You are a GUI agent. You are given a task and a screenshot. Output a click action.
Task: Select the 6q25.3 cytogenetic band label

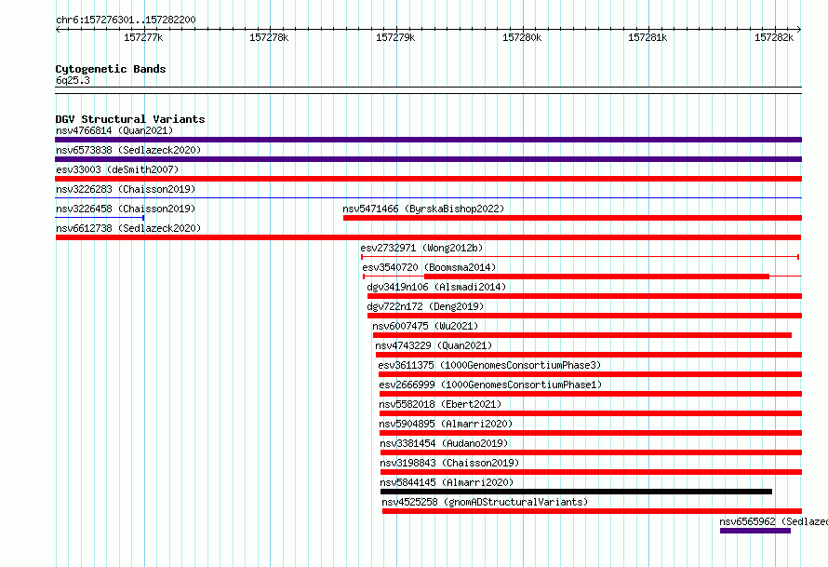(x=73, y=80)
